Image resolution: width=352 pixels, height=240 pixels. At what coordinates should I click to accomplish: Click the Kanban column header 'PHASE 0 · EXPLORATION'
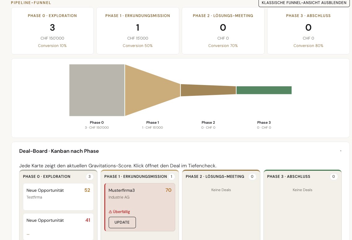point(47,177)
